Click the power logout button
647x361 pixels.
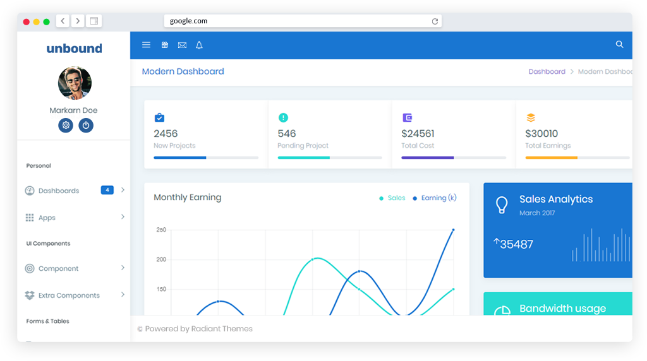(86, 125)
